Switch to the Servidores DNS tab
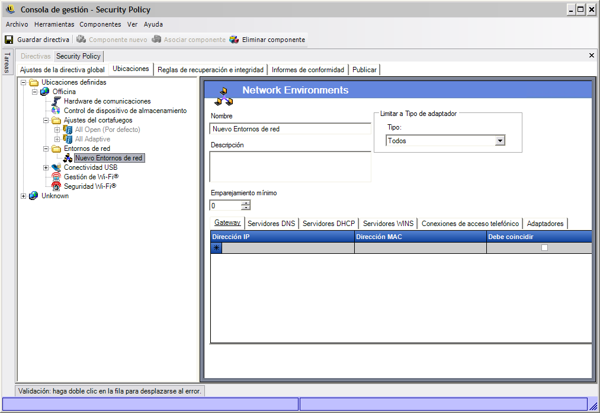 pyautogui.click(x=271, y=224)
